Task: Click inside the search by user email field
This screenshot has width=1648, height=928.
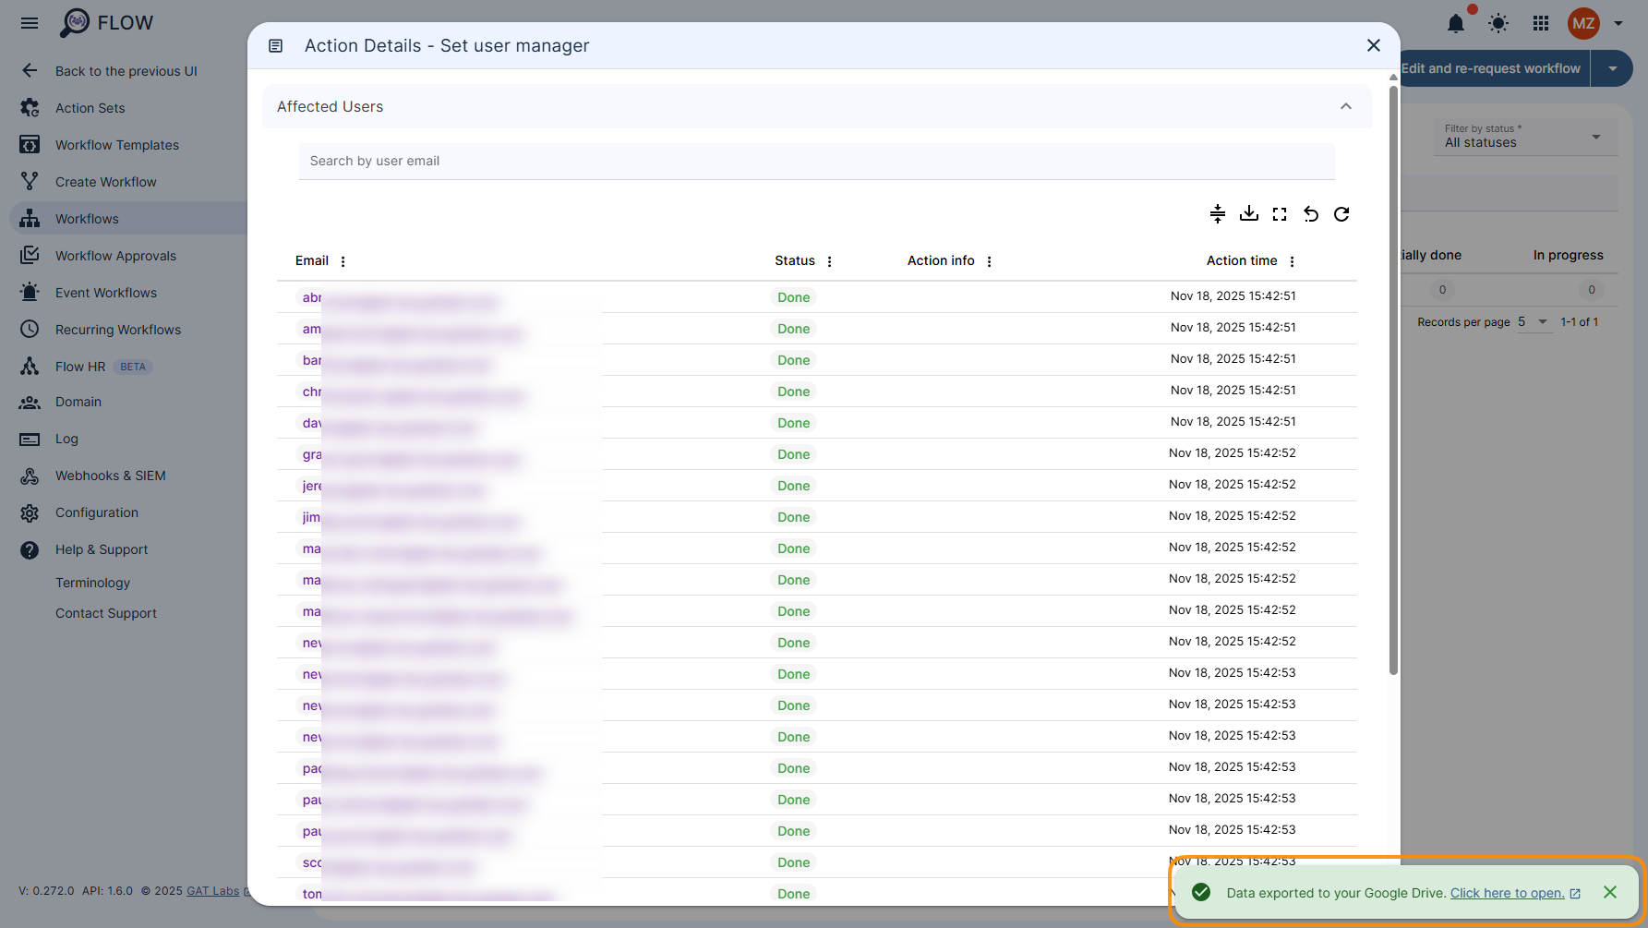Action: pyautogui.click(x=816, y=161)
